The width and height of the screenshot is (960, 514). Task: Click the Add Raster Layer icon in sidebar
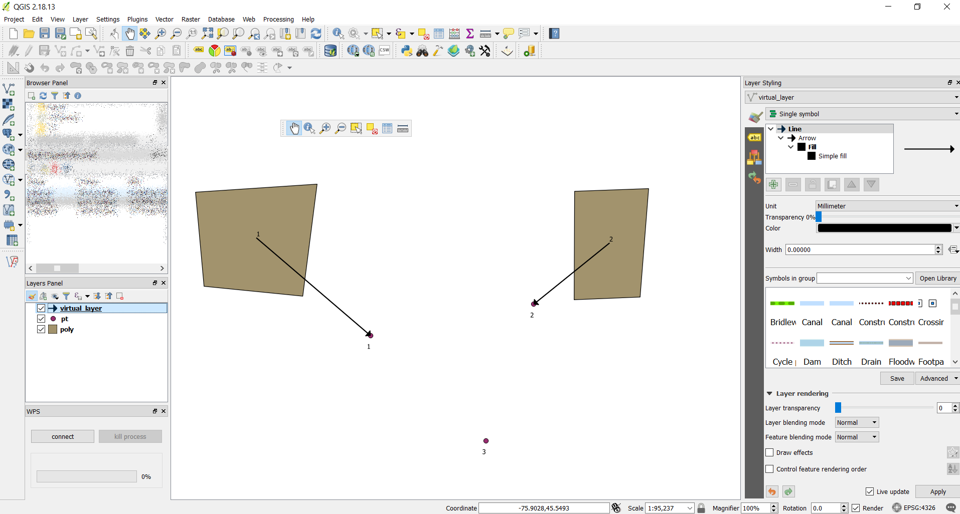point(9,105)
